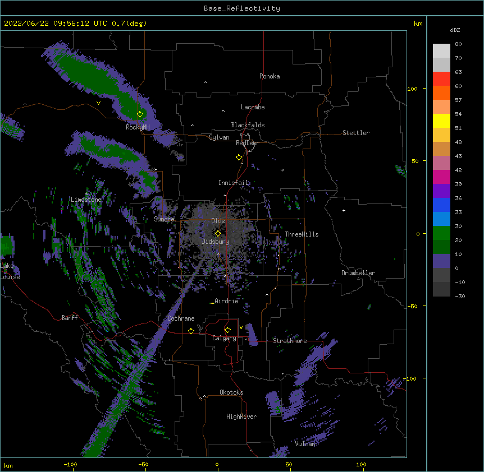Click the Calgary label
Viewport: 484px width, 472px height.
point(224,338)
